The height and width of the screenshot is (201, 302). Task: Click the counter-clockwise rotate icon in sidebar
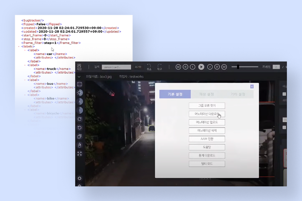(80, 127)
